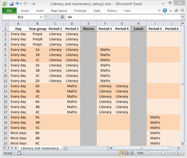187x158 pixels.
Task: Open the Page Layout tab
Action: 59,11
